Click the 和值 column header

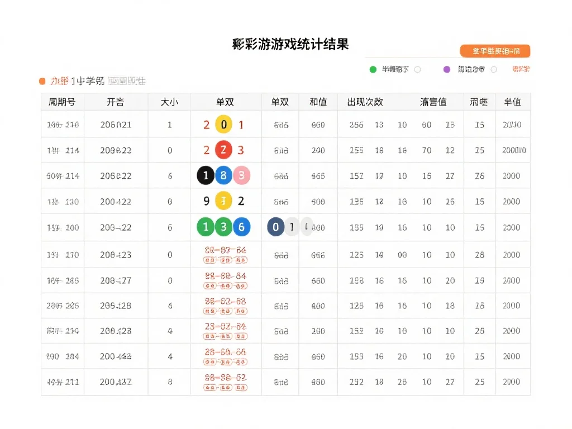318,102
